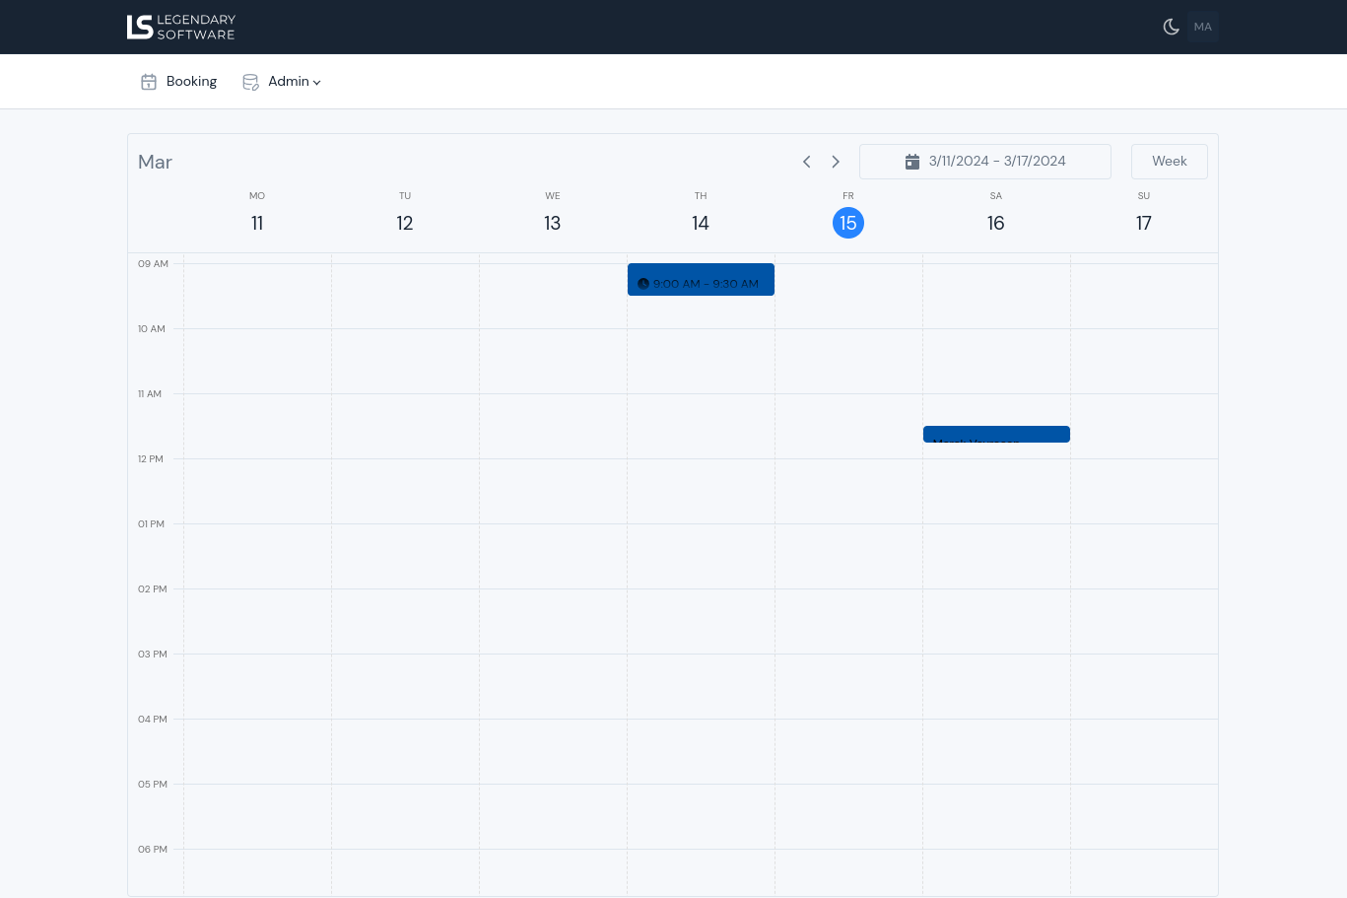The height and width of the screenshot is (898, 1347).
Task: Open the Booking menu item
Action: 191,82
